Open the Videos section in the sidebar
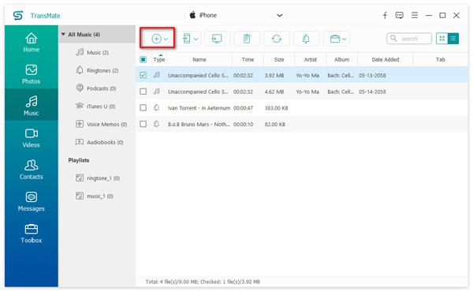 coord(32,138)
